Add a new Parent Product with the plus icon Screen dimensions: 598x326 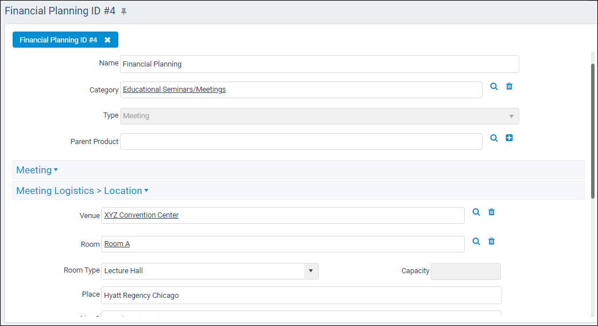pyautogui.click(x=509, y=138)
